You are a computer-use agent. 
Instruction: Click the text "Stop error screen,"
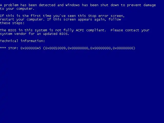coord(106,16)
